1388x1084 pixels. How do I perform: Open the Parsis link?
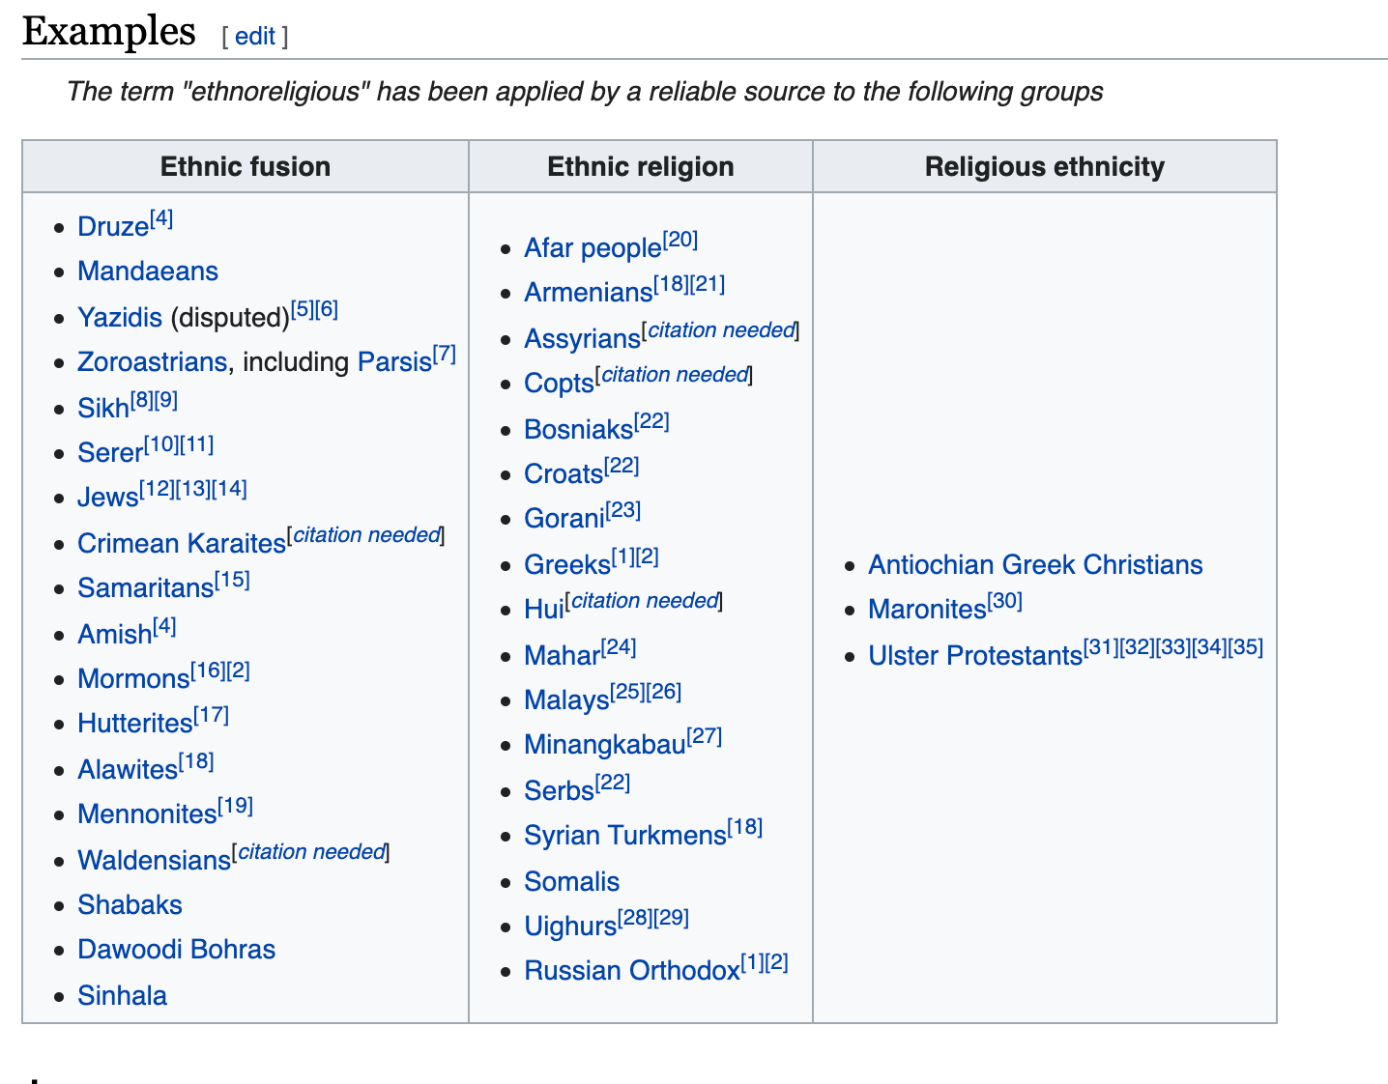(x=393, y=362)
